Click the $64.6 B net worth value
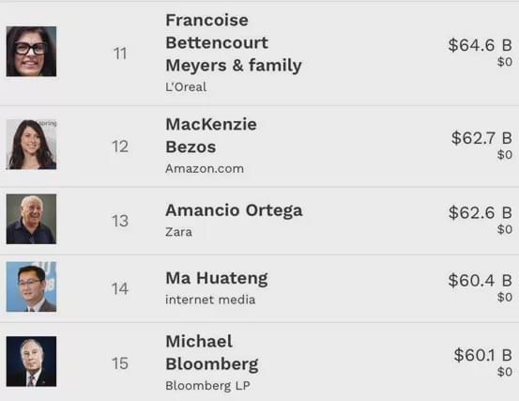519x401 pixels. click(x=480, y=45)
